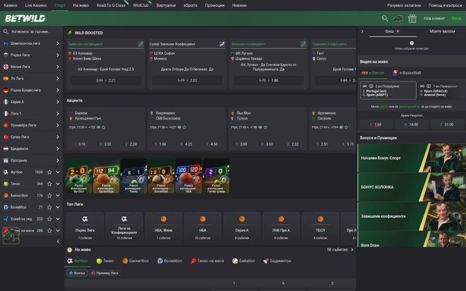The height and width of the screenshot is (291, 466).
Task: Switch to the e-Basketball video tab
Action: 407,73
